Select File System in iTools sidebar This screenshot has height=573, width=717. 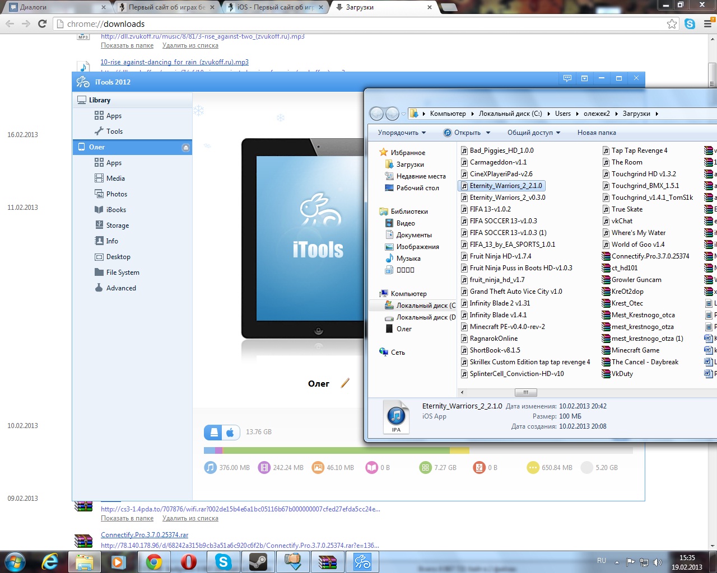pyautogui.click(x=123, y=273)
